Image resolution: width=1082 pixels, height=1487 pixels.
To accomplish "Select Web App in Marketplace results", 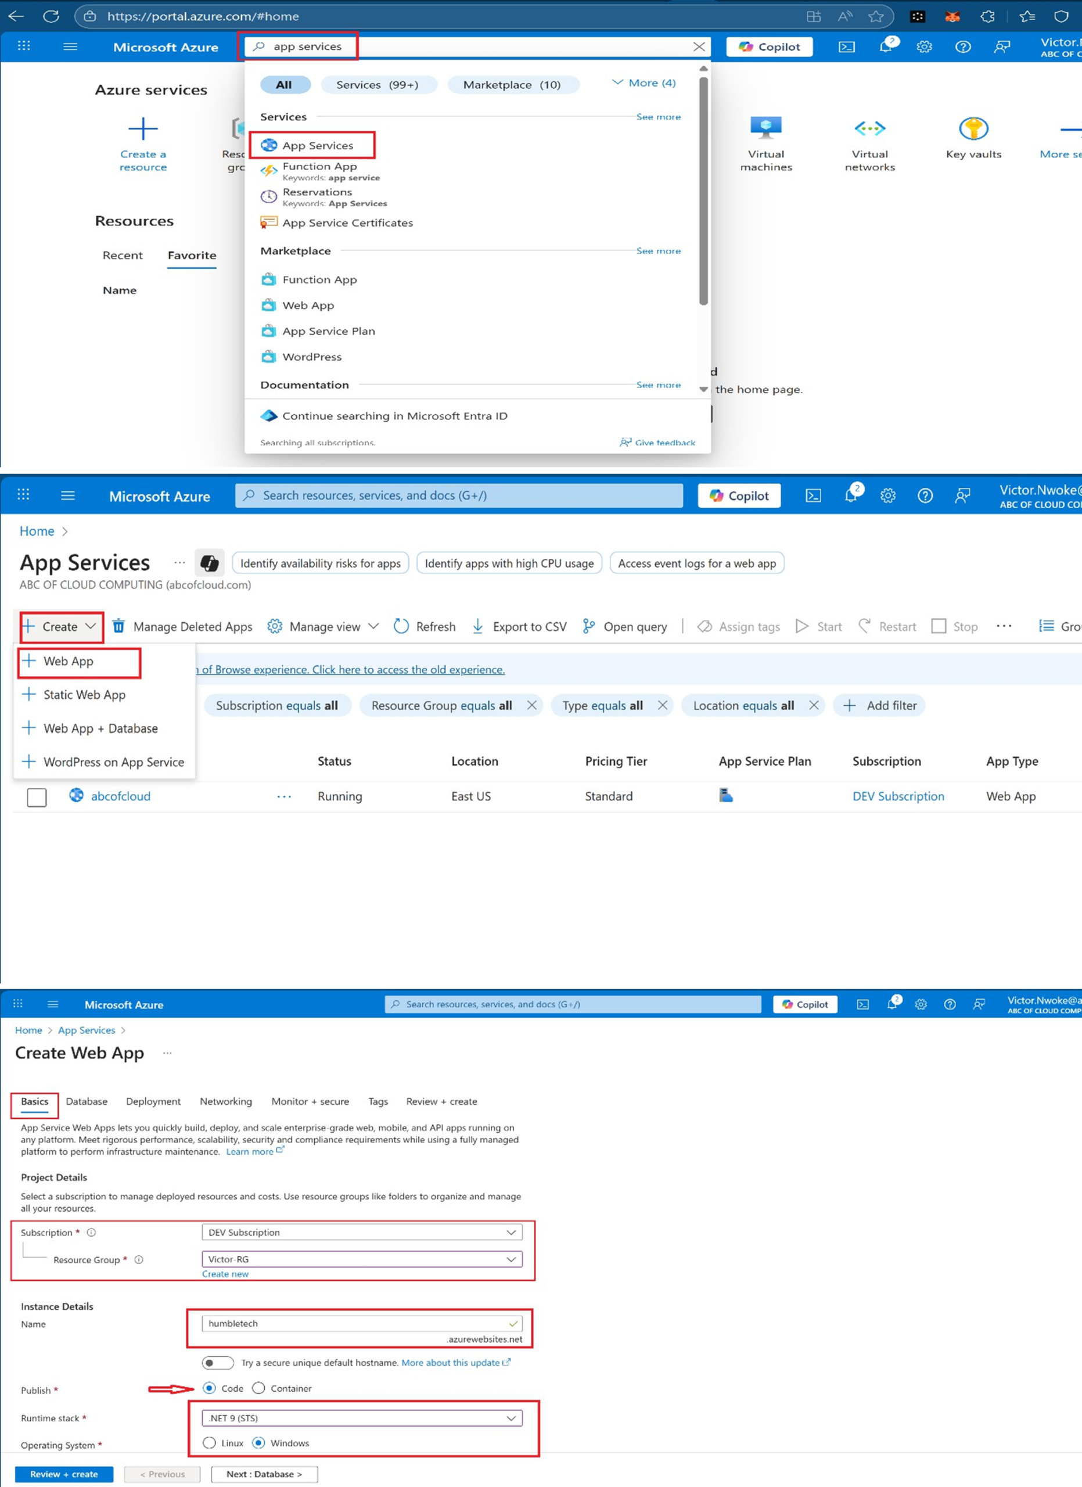I will [x=308, y=306].
